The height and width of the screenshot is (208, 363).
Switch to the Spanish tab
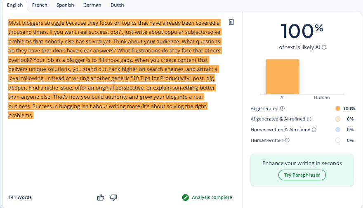[x=65, y=5]
